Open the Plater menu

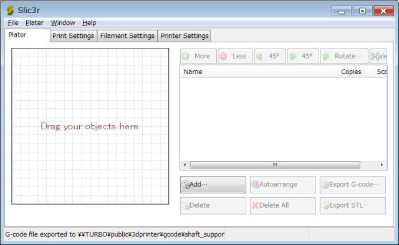click(x=34, y=23)
